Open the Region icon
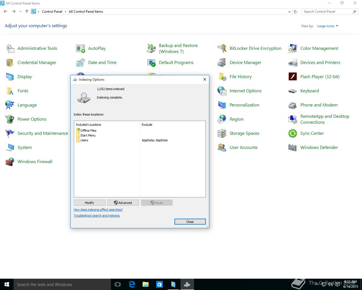 click(222, 119)
